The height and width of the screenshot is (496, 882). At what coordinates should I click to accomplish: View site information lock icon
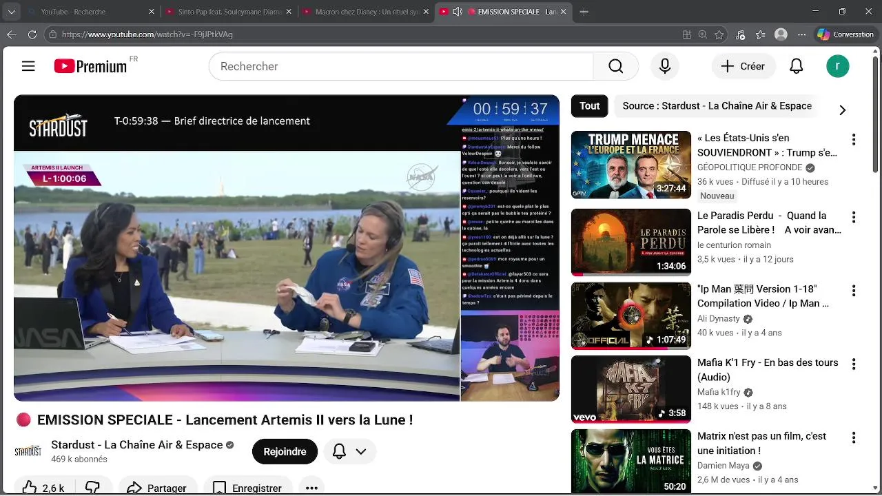coord(52,34)
